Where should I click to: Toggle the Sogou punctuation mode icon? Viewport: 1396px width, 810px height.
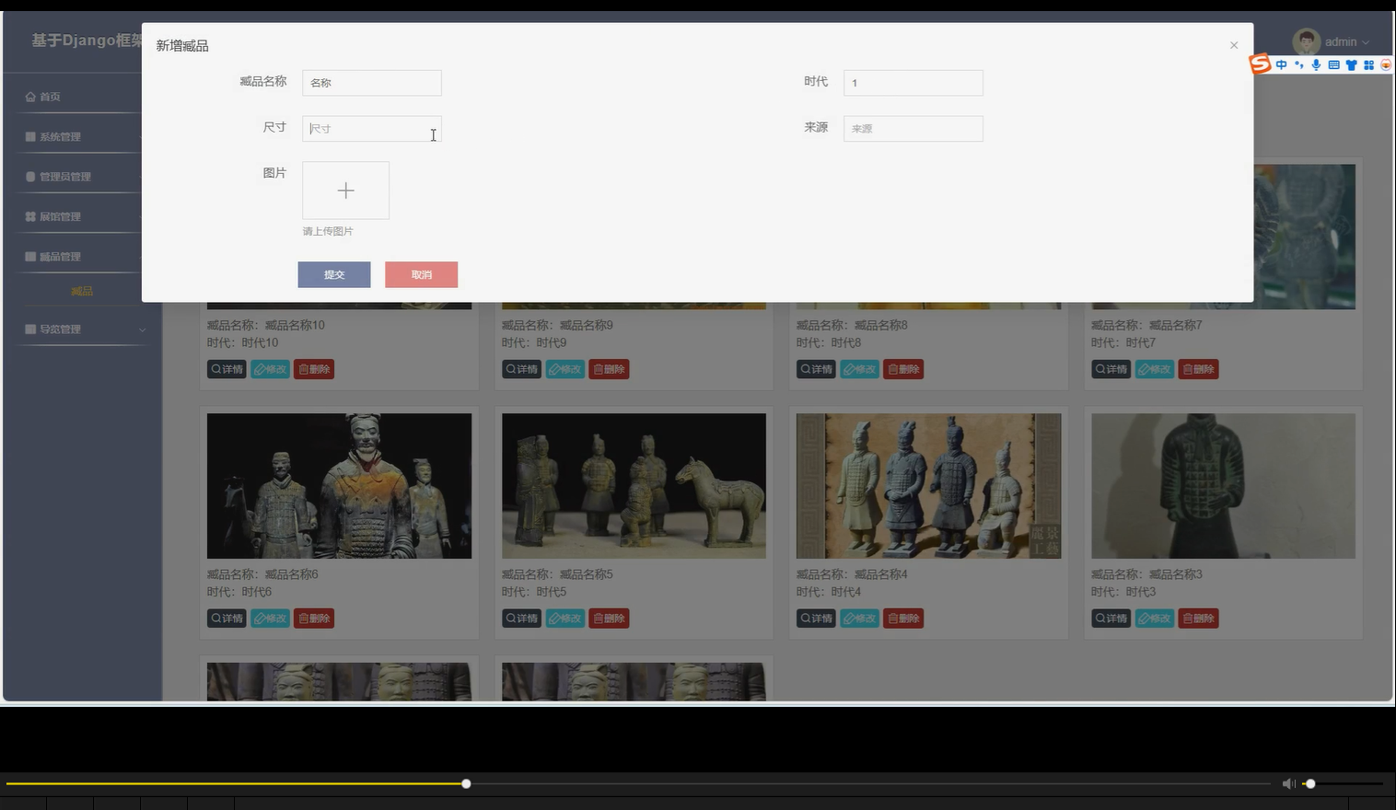[1298, 64]
